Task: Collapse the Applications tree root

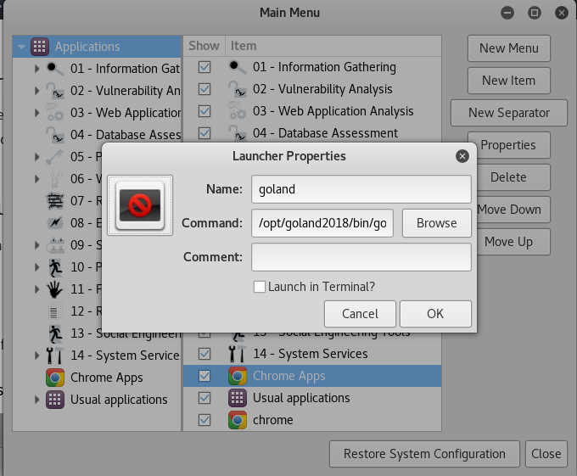Action: [21, 47]
